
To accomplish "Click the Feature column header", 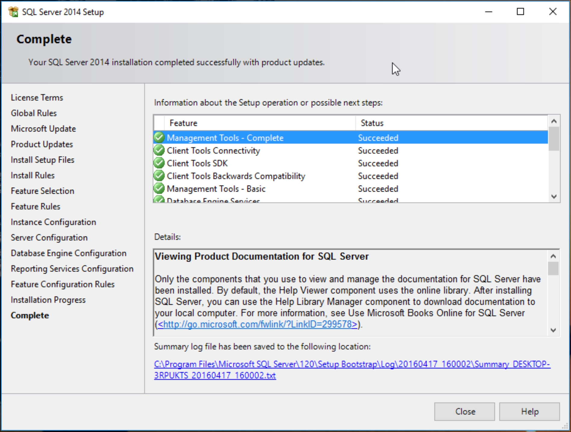I will click(x=260, y=123).
